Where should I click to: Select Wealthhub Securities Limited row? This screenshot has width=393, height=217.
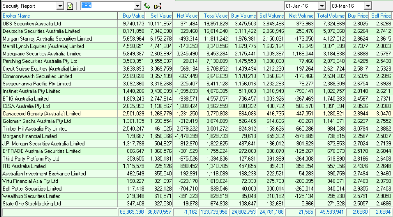tap(196, 196)
